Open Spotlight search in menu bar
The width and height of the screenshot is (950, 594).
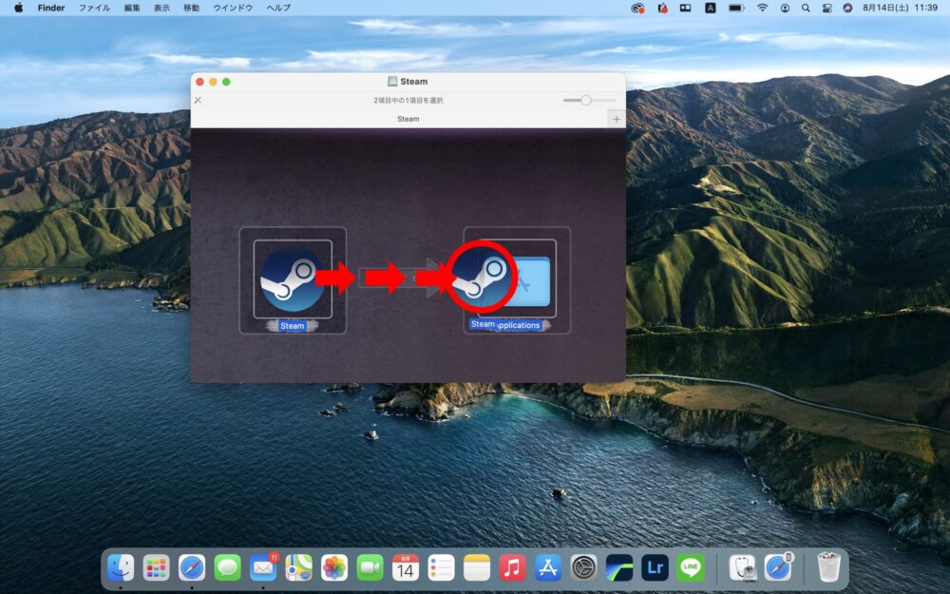[806, 8]
